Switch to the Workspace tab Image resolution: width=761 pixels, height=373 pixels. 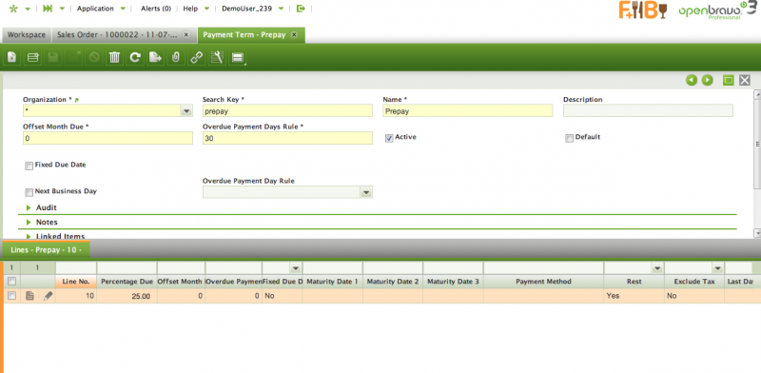pyautogui.click(x=27, y=35)
